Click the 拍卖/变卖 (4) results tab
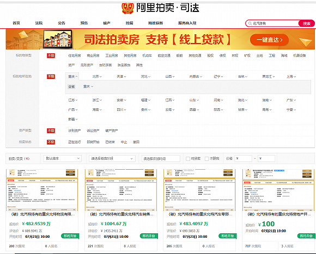This screenshot has width=316, height=254. (19, 159)
